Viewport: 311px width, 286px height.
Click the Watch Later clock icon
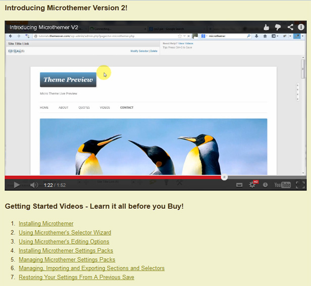266,185
